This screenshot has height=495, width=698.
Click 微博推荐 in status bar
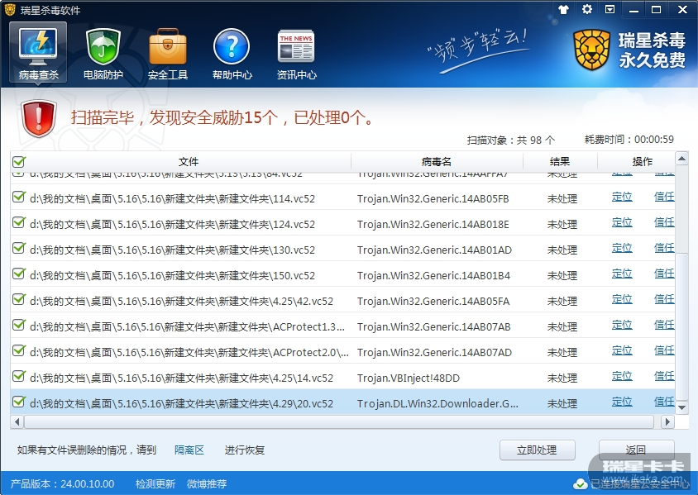click(207, 484)
